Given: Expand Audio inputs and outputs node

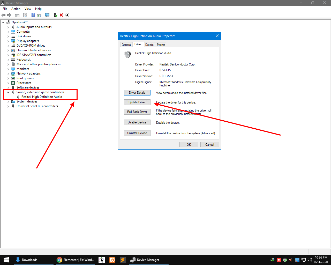Looking at the screenshot, I should (8, 27).
